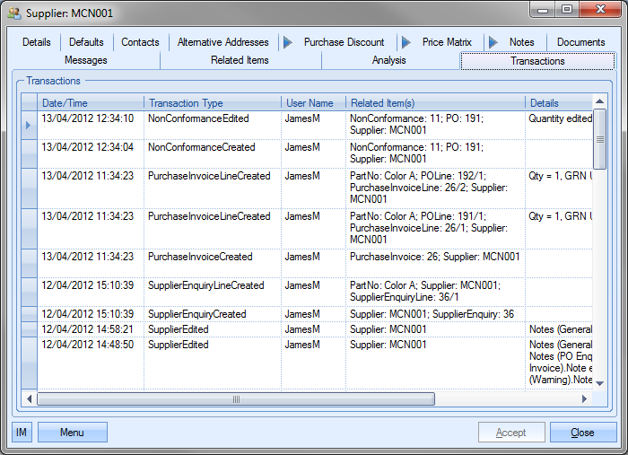Click the IM button at bottom left
Screen dimensions: 628x455
pos(22,433)
